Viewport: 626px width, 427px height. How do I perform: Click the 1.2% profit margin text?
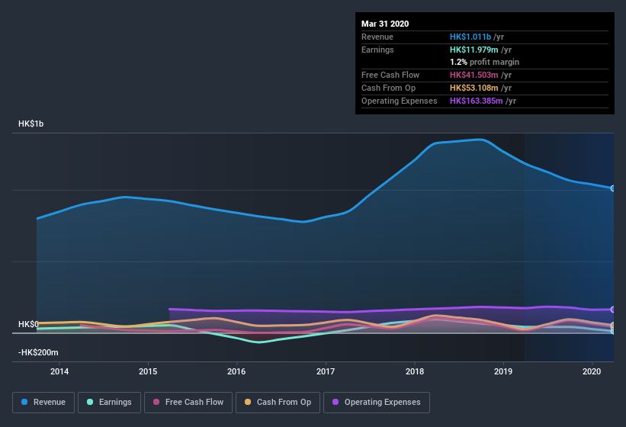click(485, 62)
